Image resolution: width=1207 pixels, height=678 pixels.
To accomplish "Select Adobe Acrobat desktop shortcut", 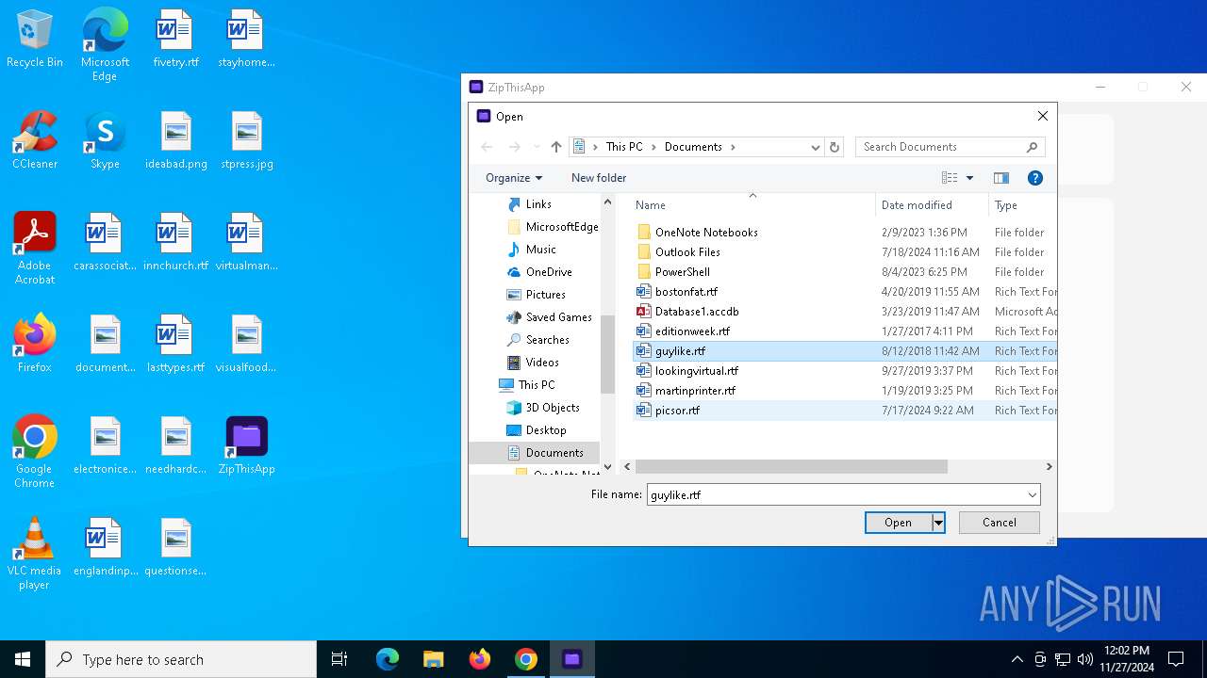I will pos(35,249).
